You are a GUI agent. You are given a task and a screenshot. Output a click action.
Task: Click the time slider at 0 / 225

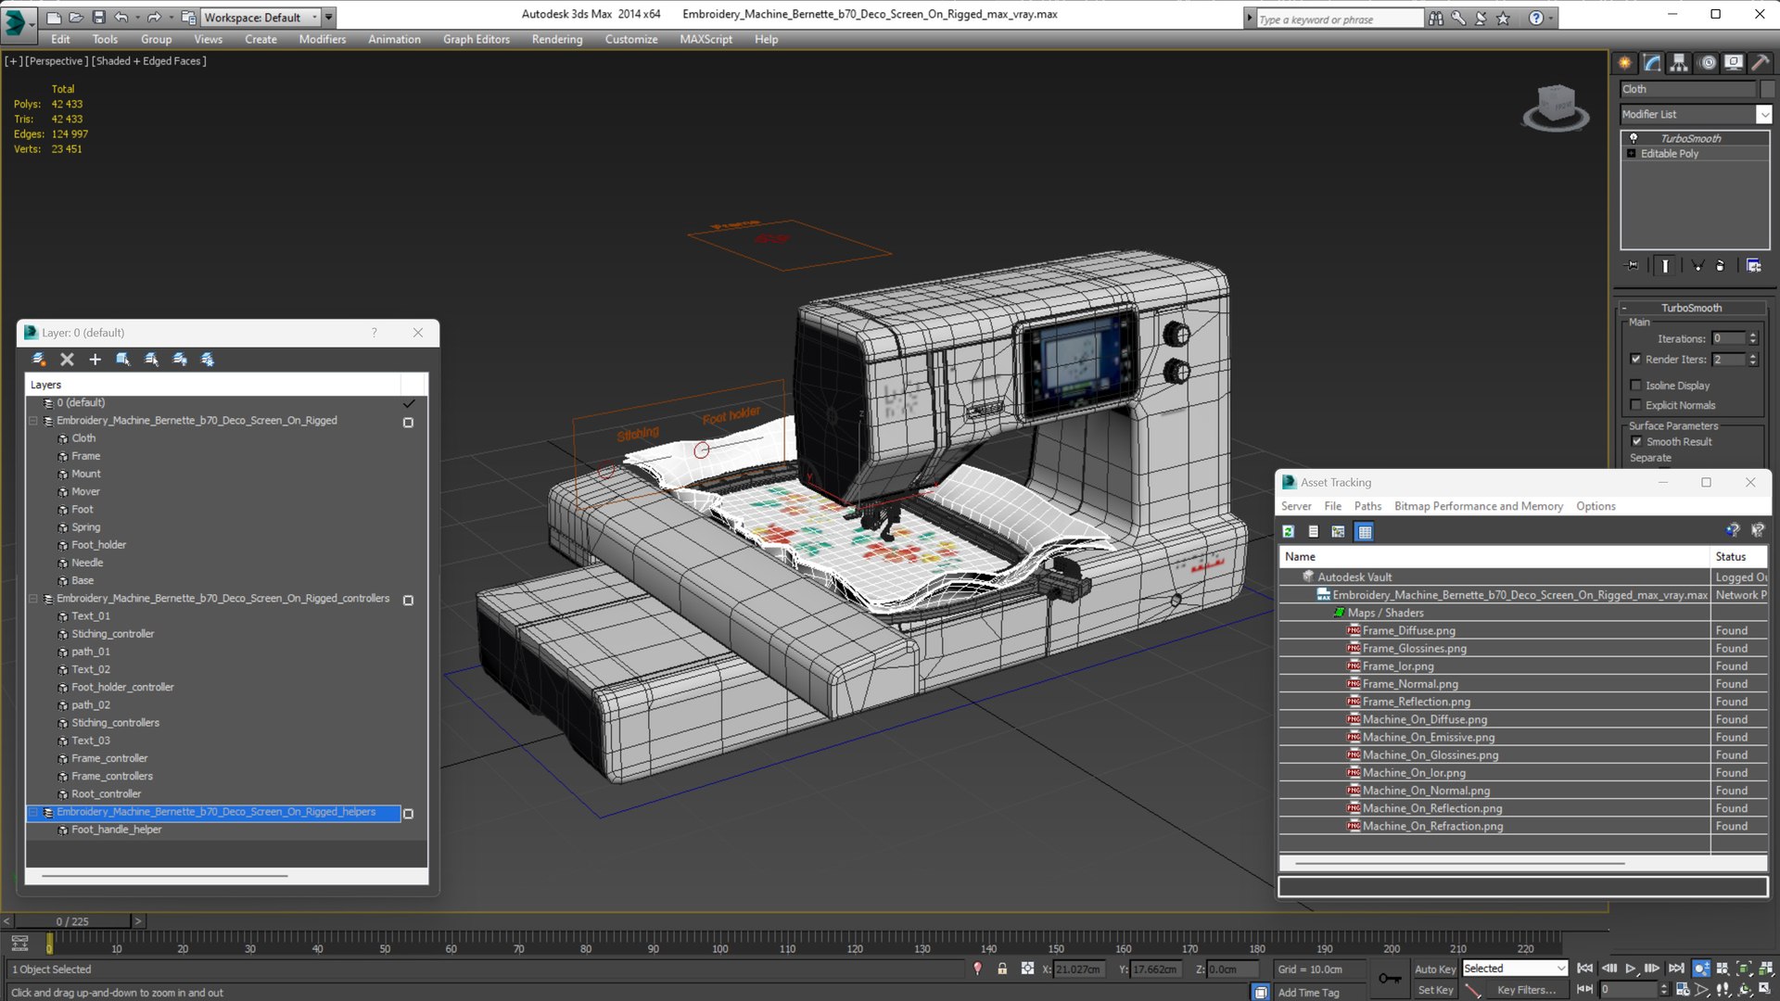click(x=72, y=921)
